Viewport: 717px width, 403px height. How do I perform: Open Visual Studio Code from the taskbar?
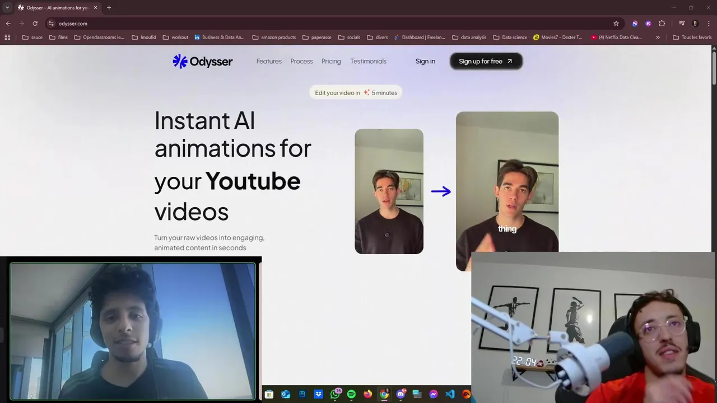tap(450, 394)
